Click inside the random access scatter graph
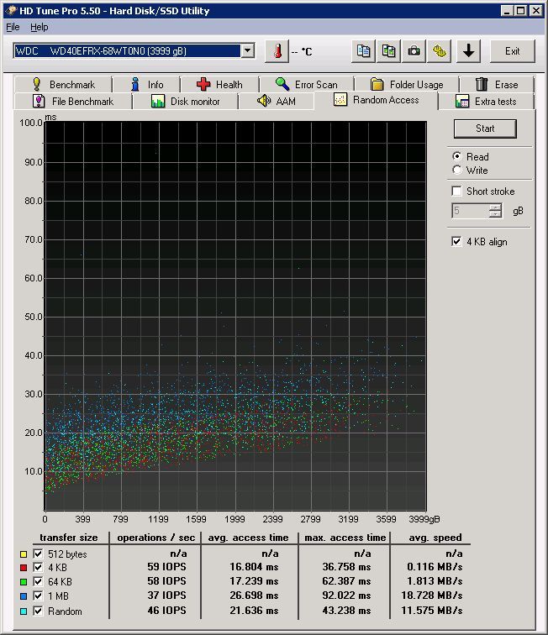 click(235, 316)
